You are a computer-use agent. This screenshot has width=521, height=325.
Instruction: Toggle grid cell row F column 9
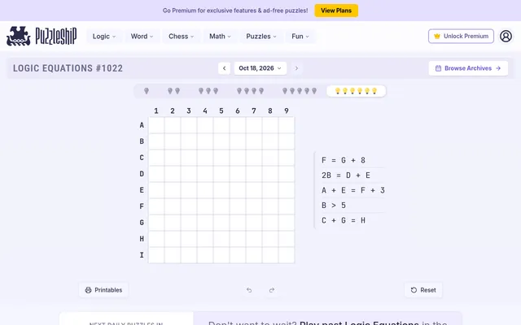[287, 206]
